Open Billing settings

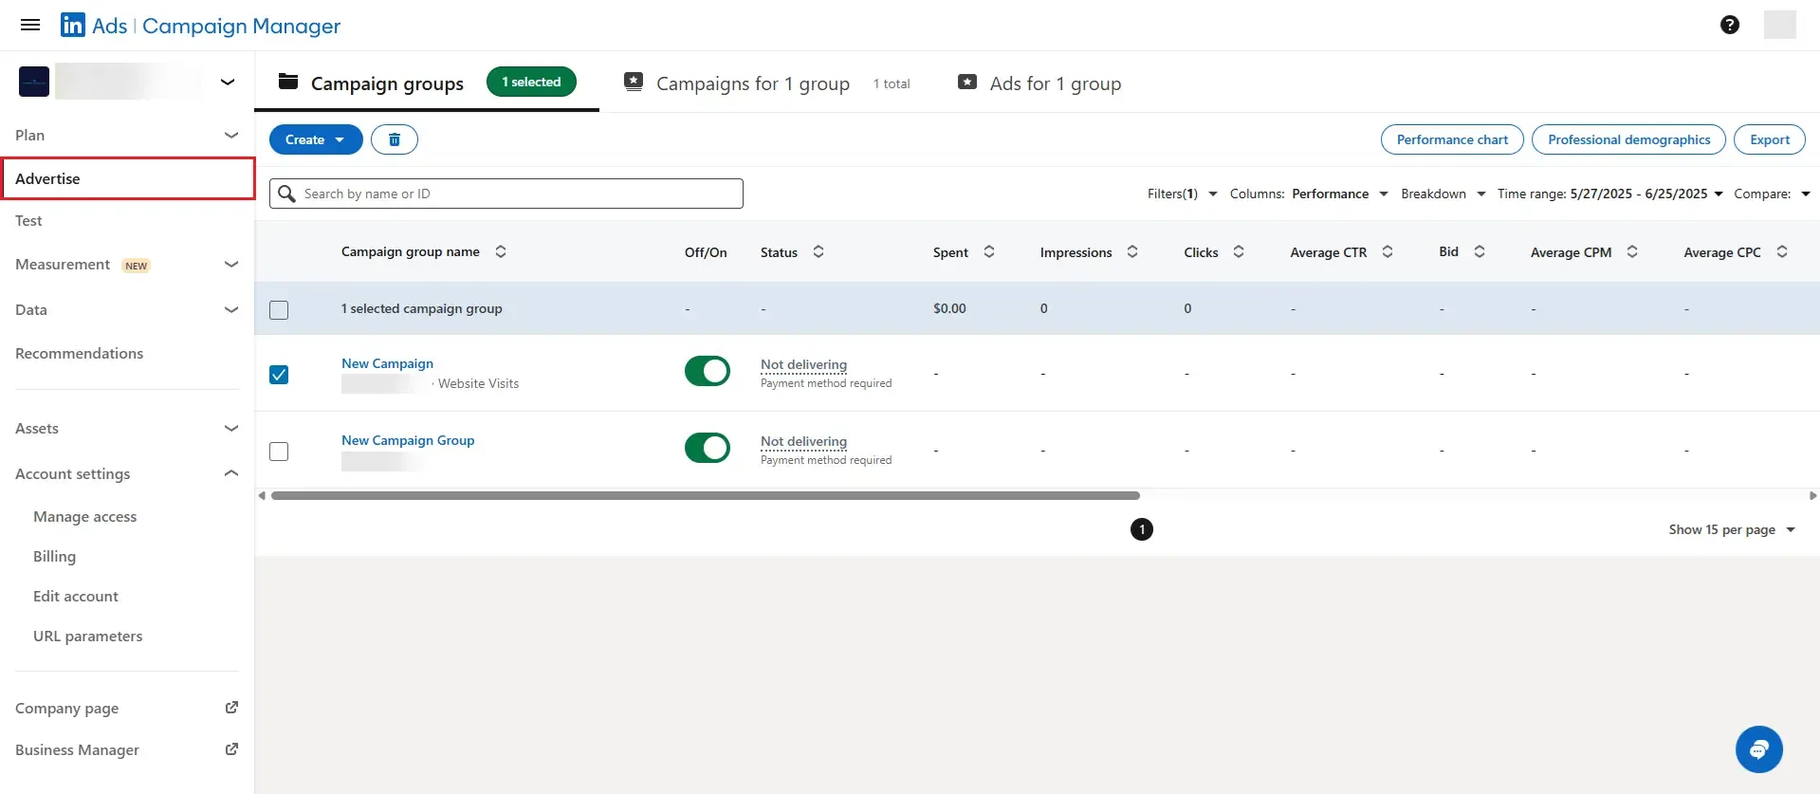click(54, 556)
